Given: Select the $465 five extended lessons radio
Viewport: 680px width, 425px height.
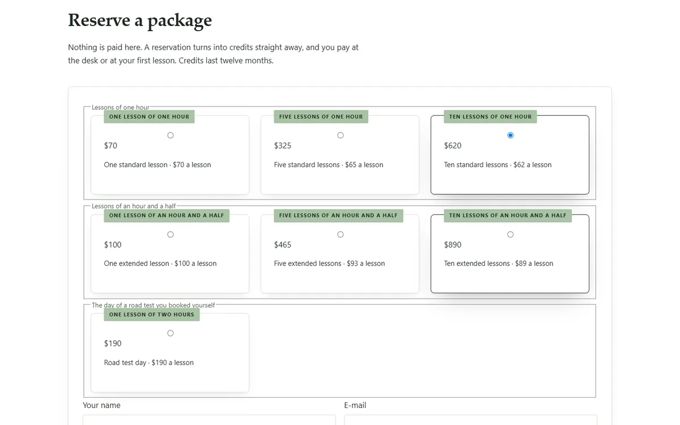Looking at the screenshot, I should (341, 235).
